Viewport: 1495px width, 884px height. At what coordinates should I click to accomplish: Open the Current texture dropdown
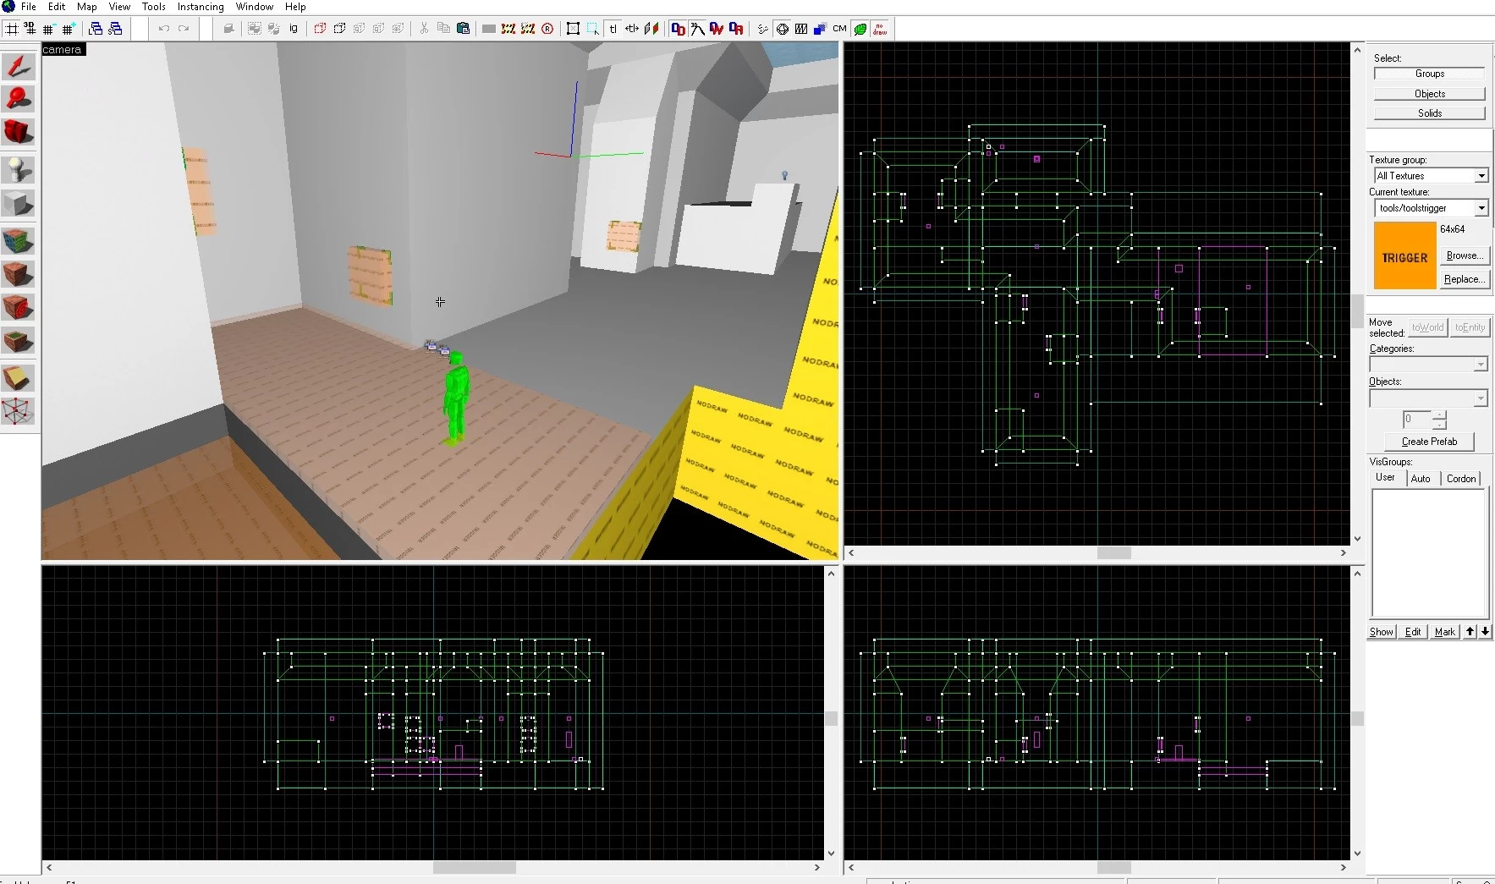[1481, 208]
